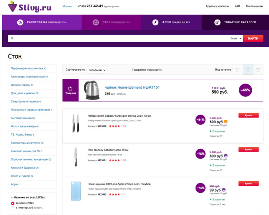Image resolution: width=269 pixels, height=215 pixels.
Task: Switch to detailed list view icon
Action: point(248,70)
